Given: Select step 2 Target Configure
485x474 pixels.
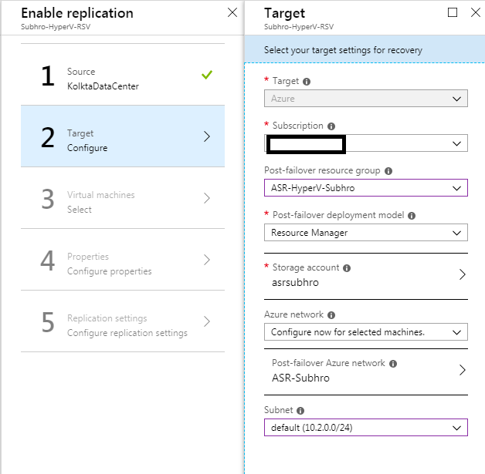Looking at the screenshot, I should pos(123,136).
